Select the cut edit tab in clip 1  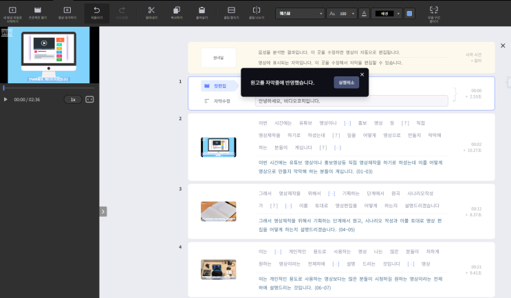(x=218, y=86)
